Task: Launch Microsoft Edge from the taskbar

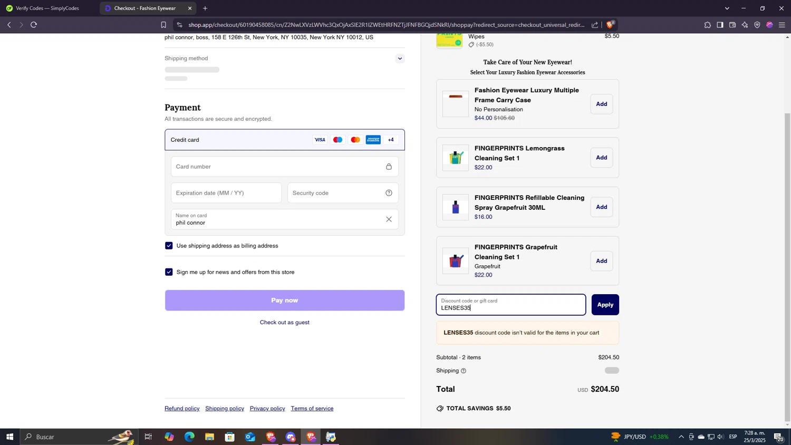Action: click(189, 437)
